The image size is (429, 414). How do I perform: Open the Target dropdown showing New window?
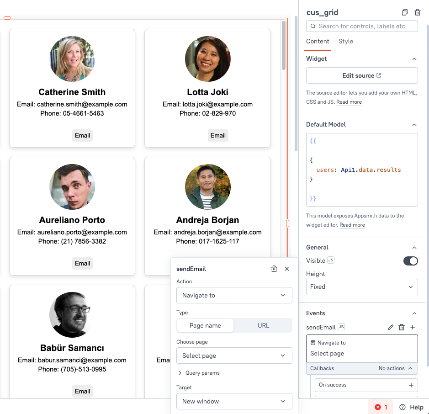[234, 402]
